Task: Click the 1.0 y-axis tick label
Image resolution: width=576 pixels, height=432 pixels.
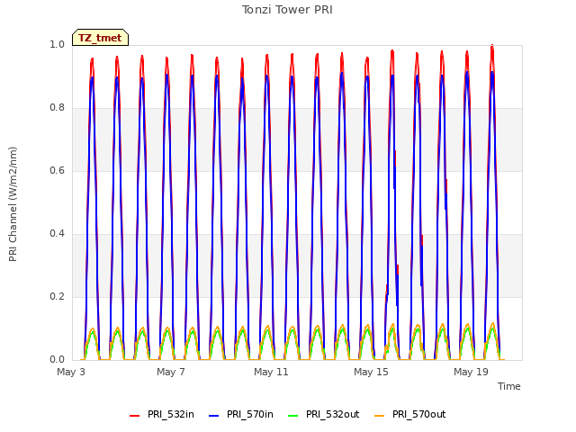Action: pos(57,45)
